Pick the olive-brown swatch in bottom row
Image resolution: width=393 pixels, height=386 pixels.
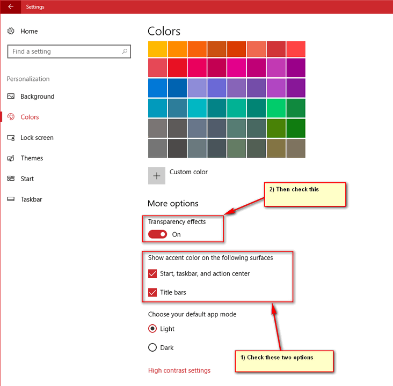click(x=276, y=149)
